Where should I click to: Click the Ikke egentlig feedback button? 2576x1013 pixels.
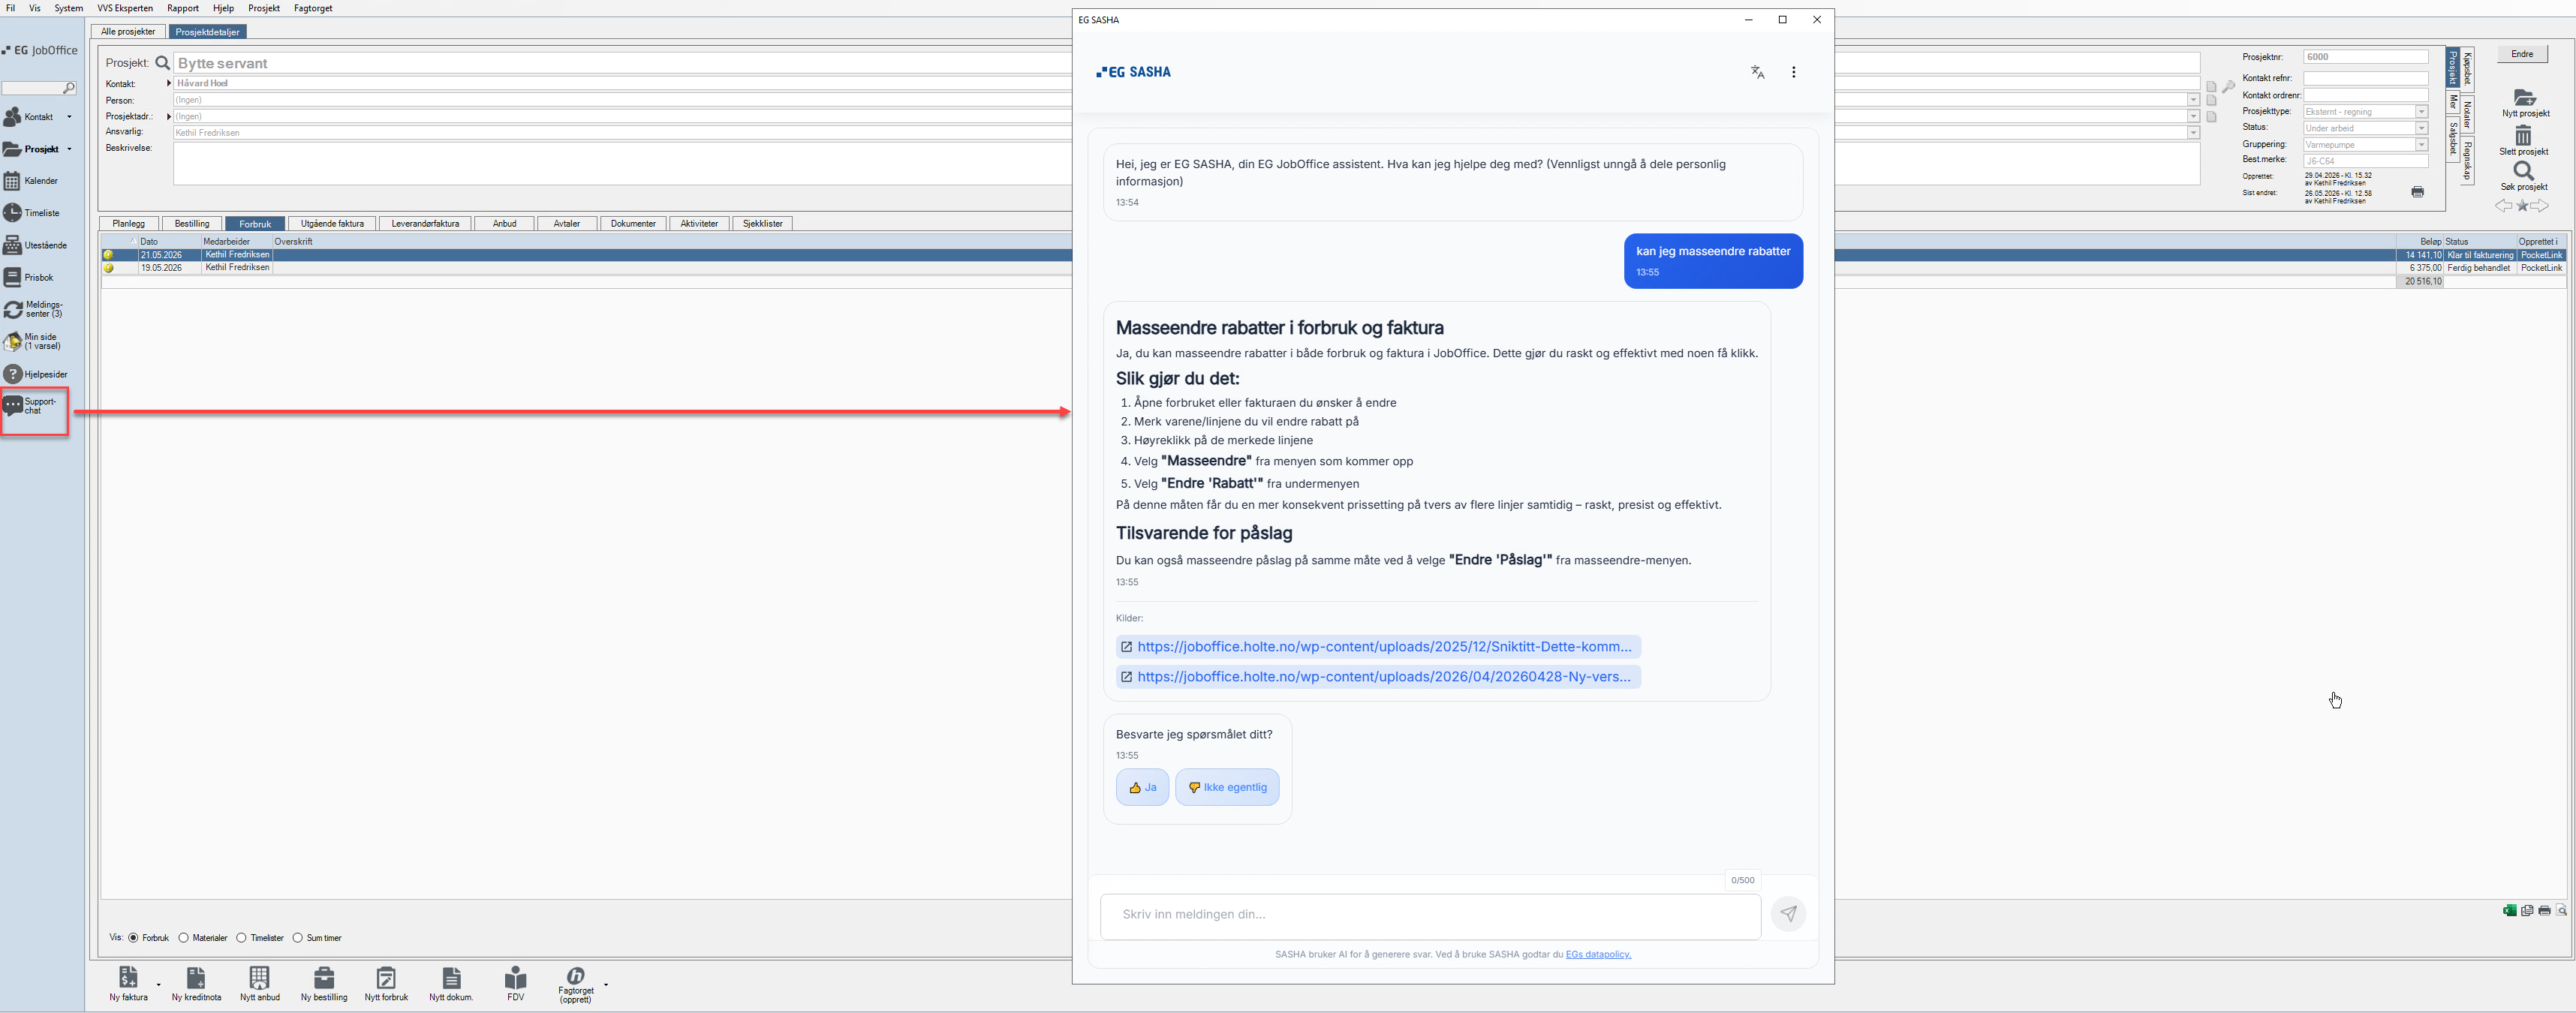click(1227, 787)
